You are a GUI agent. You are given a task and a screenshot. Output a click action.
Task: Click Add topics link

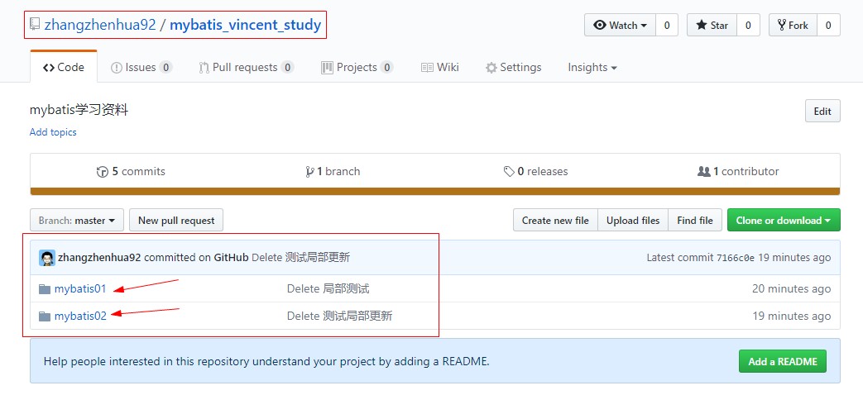(53, 132)
